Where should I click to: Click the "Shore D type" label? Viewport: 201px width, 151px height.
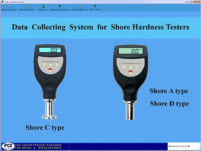pos(169,103)
